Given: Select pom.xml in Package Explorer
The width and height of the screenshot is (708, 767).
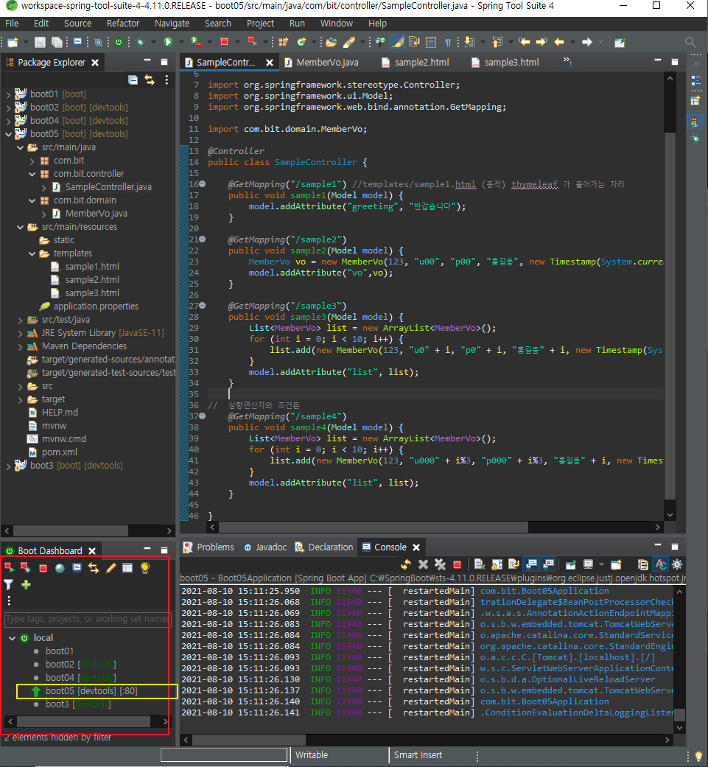Looking at the screenshot, I should click(x=59, y=452).
